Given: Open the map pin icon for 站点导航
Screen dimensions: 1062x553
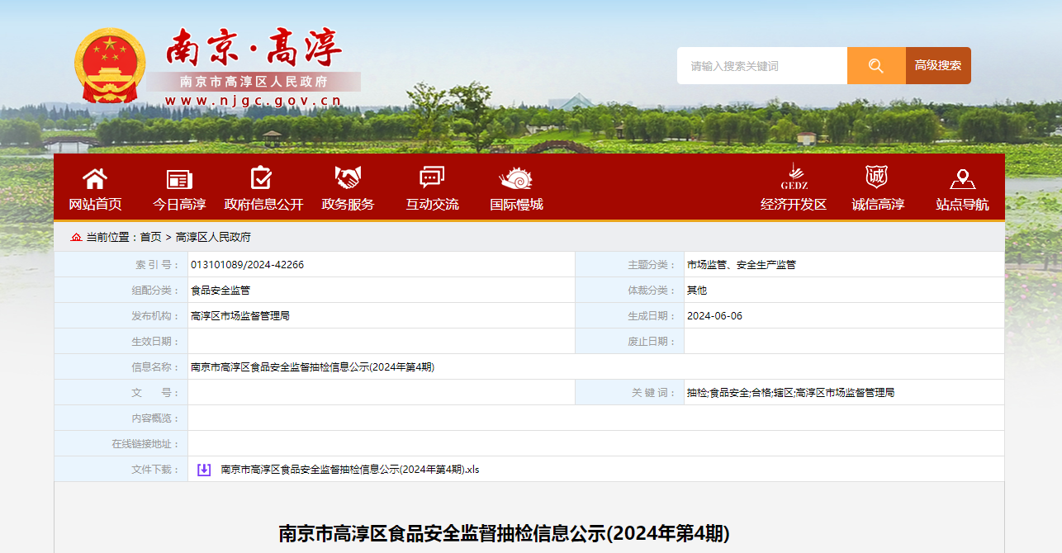Looking at the screenshot, I should pos(962,178).
